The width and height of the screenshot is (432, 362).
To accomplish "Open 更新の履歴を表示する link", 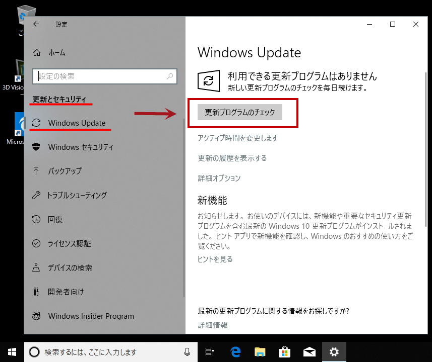I will pyautogui.click(x=232, y=158).
